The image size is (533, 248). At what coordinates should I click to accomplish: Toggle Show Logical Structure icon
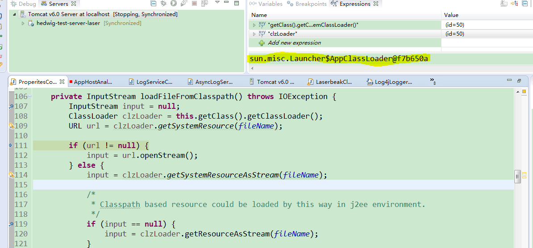[x=515, y=4]
